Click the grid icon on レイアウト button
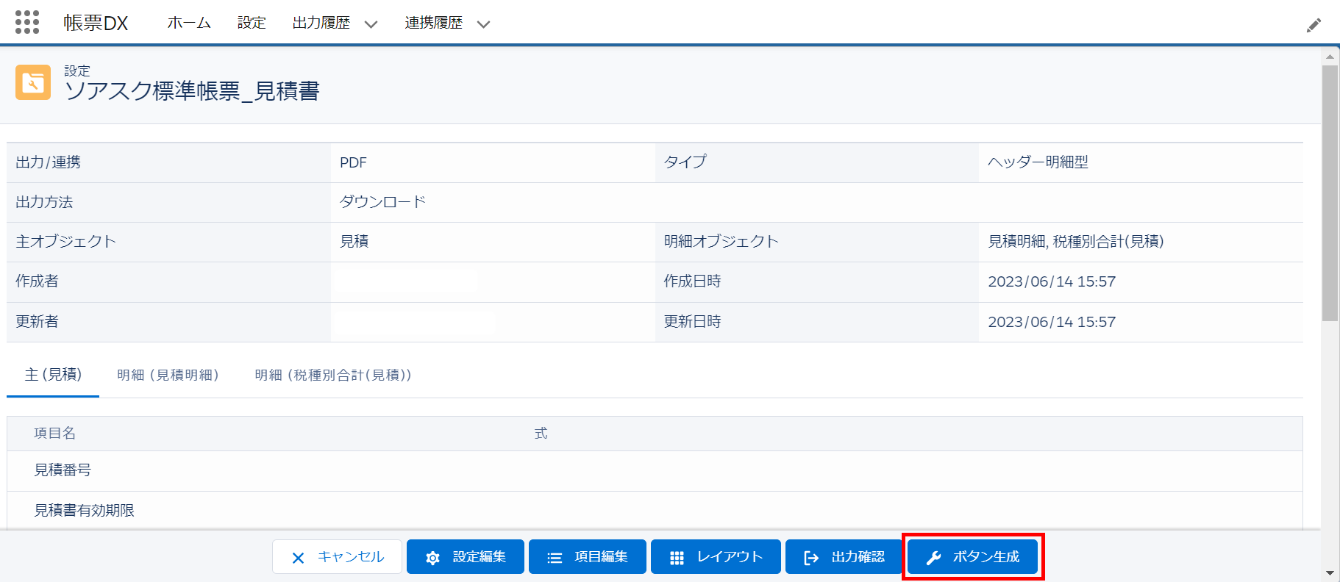Viewport: 1340px width, 582px height. click(677, 558)
